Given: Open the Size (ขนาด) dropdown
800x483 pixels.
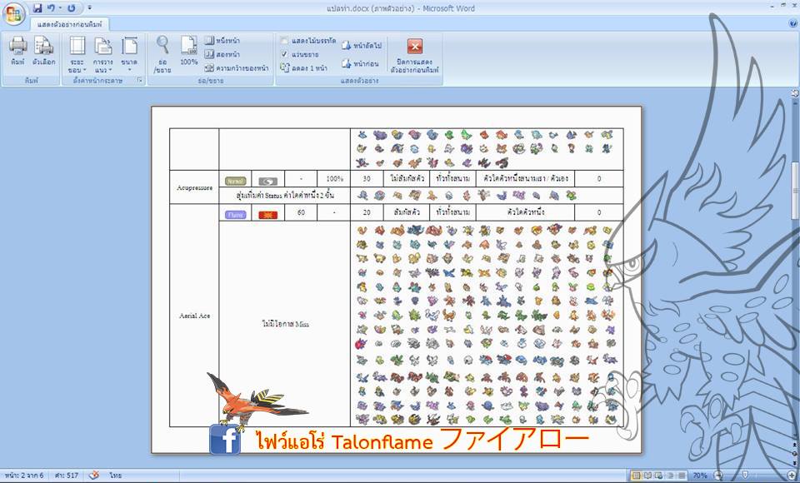Looking at the screenshot, I should 129,55.
